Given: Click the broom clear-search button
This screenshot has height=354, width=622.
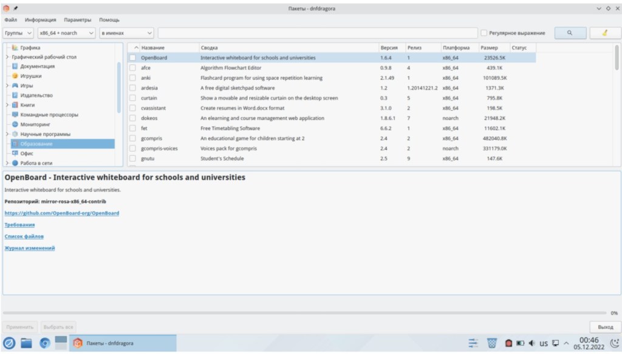Looking at the screenshot, I should click(604, 33).
